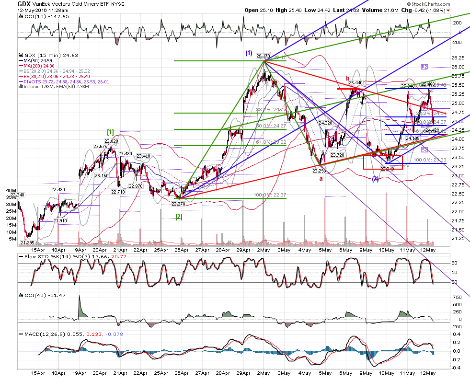Click the red down-arrow beside Chg value
Viewport: 470px width, 380px height.
448,11
